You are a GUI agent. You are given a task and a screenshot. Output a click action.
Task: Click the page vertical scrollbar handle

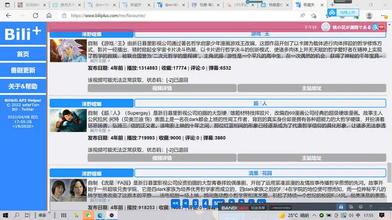[389, 173]
